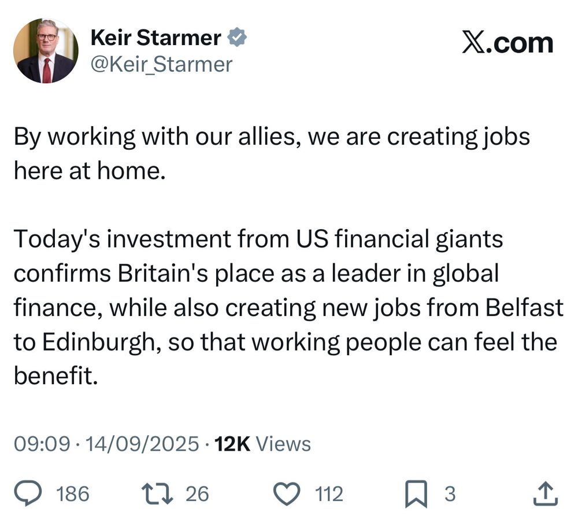578x523 pixels.
Task: Click Keir Starmer's profile photo
Action: pyautogui.click(x=46, y=49)
